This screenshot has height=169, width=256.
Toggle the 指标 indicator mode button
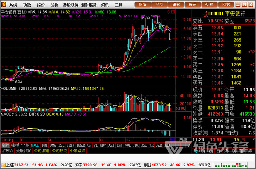(x=6, y=145)
